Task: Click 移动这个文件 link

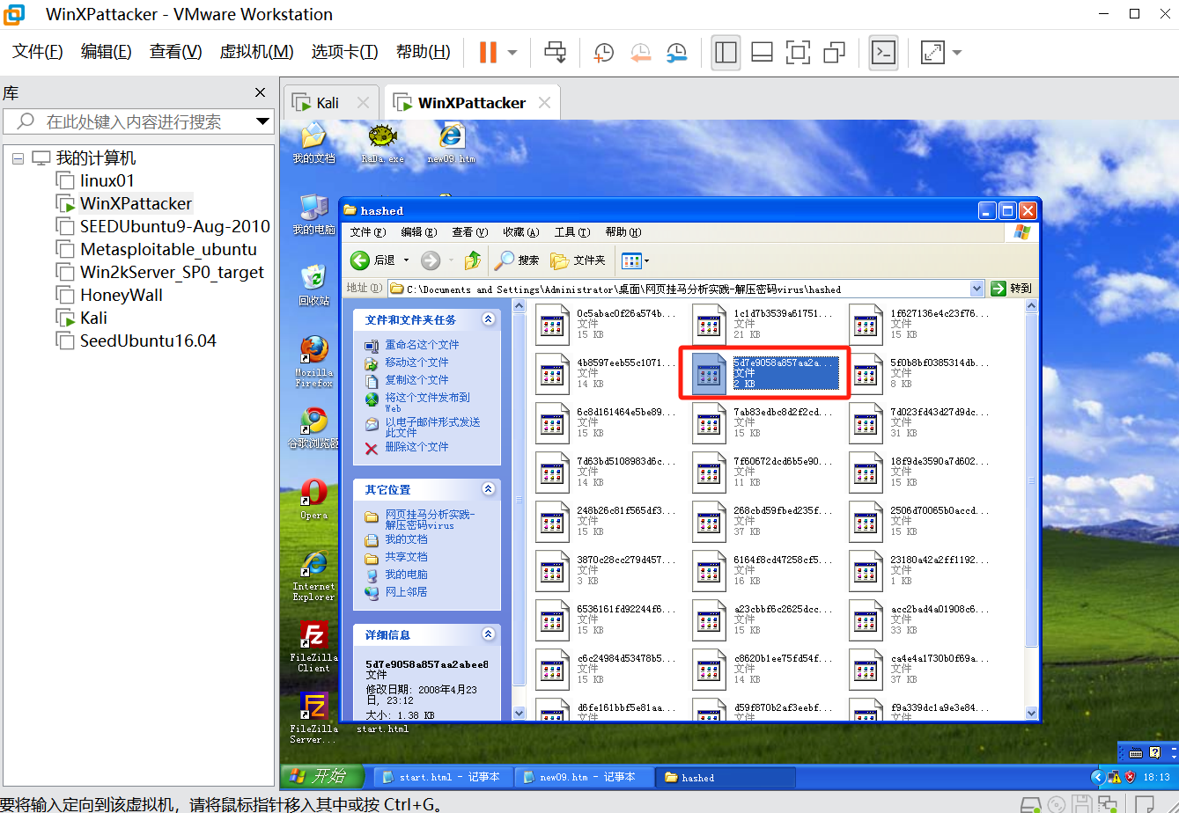Action: pyautogui.click(x=416, y=363)
